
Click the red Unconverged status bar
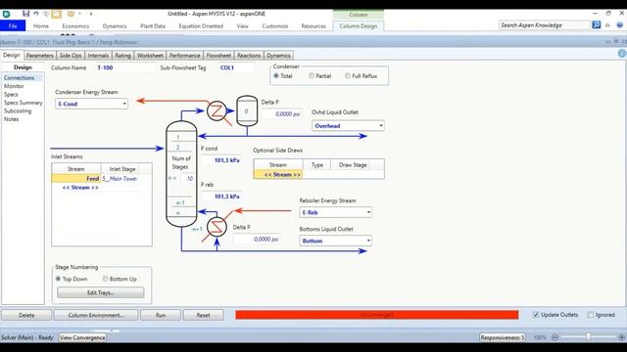(x=376, y=315)
